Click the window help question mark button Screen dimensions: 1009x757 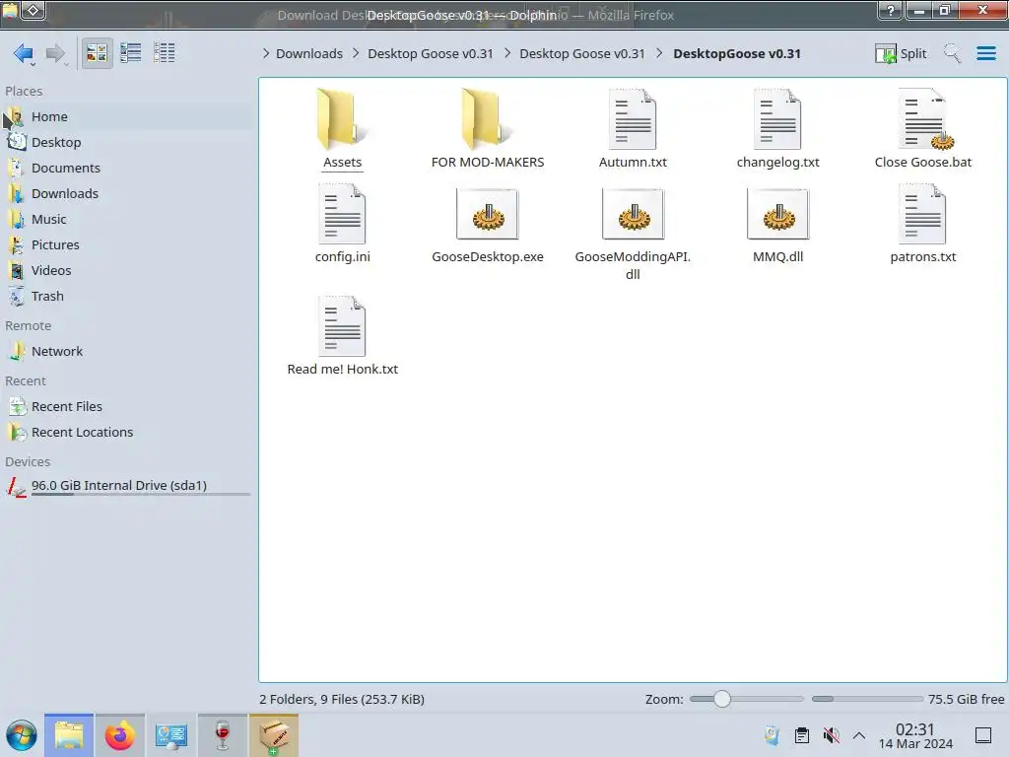(891, 10)
